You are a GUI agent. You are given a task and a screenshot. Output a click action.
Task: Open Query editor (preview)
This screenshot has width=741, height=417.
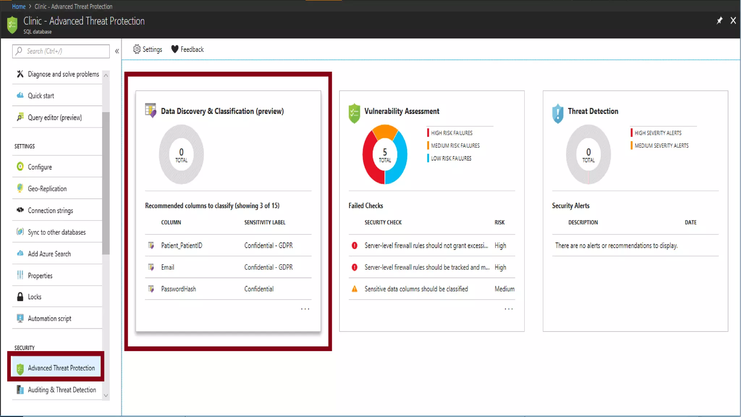click(x=57, y=118)
